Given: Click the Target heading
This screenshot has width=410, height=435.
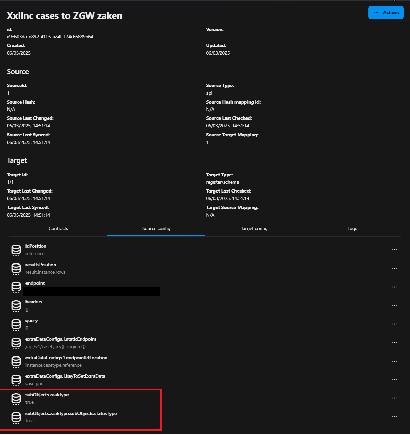Looking at the screenshot, I should click(17, 160).
